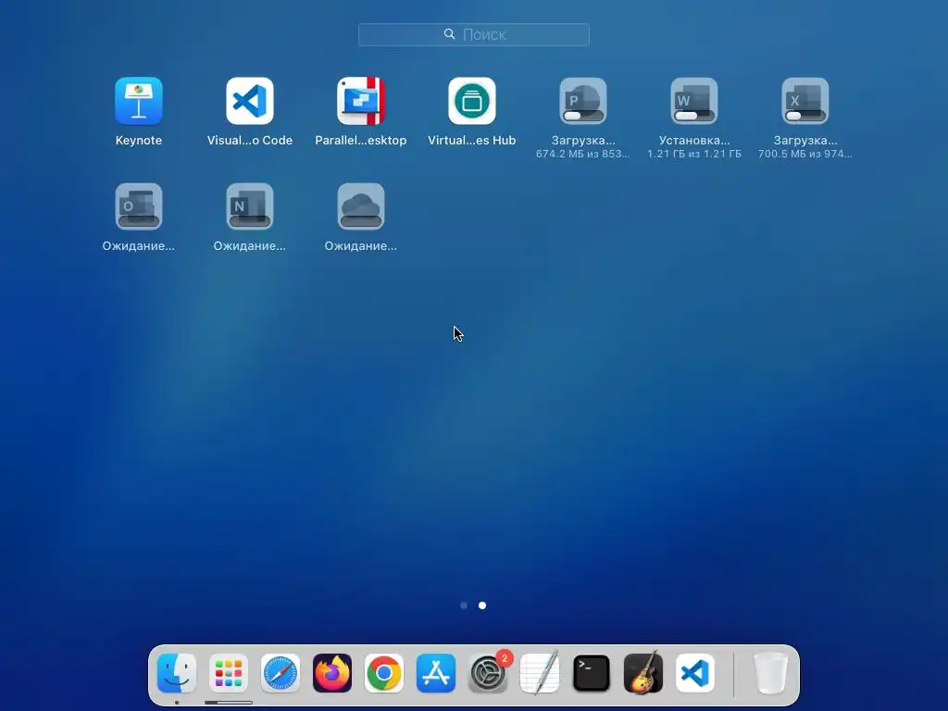Click Excel download progress bar
The height and width of the screenshot is (711, 948).
point(805,116)
